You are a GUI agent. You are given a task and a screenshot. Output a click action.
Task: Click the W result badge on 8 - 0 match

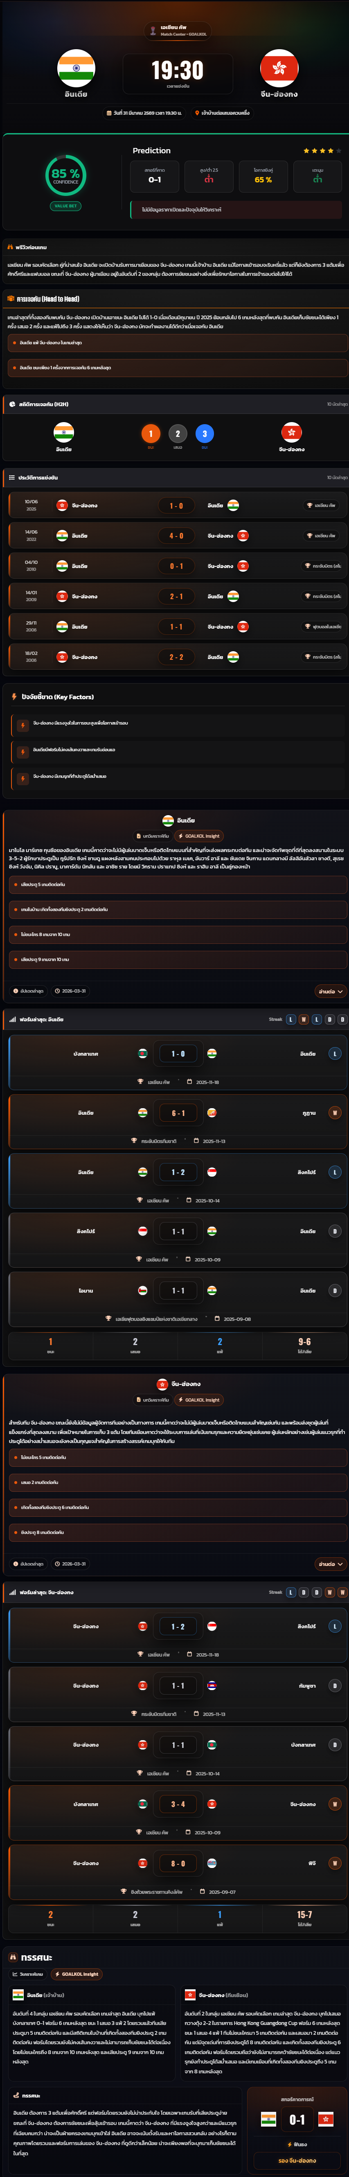335,1863
